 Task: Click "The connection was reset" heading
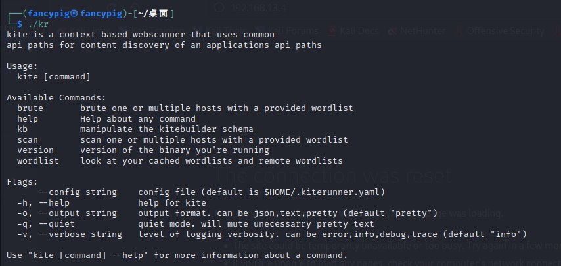click(332, 176)
